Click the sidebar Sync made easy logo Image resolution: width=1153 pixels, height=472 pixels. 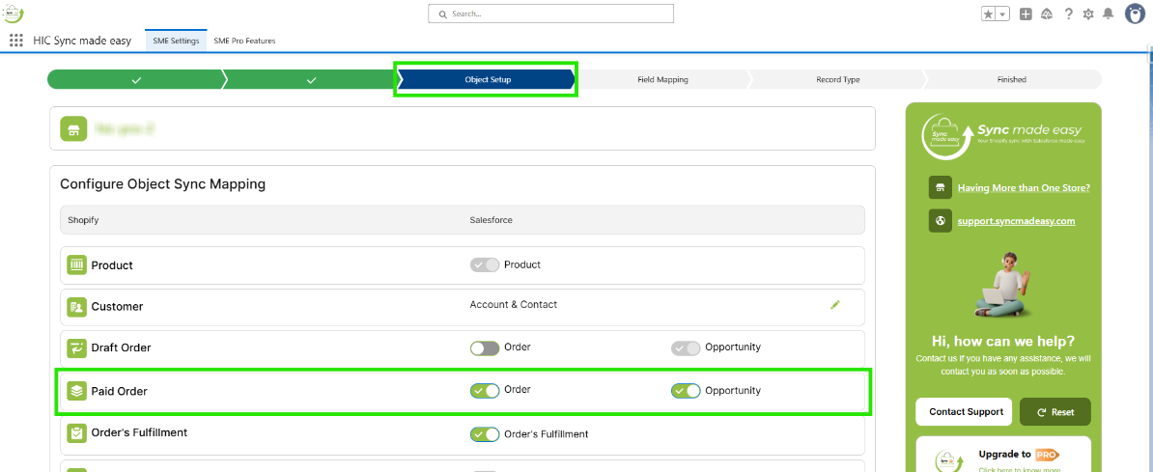[1002, 135]
